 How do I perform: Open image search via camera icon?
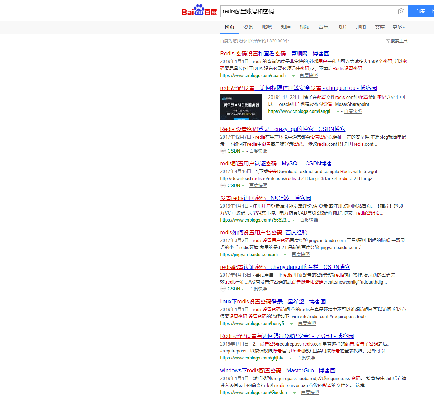[401, 11]
